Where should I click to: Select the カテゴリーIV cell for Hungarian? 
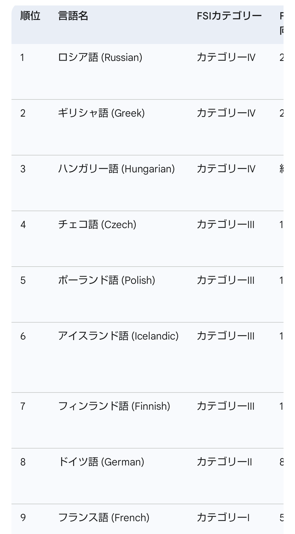click(x=226, y=169)
